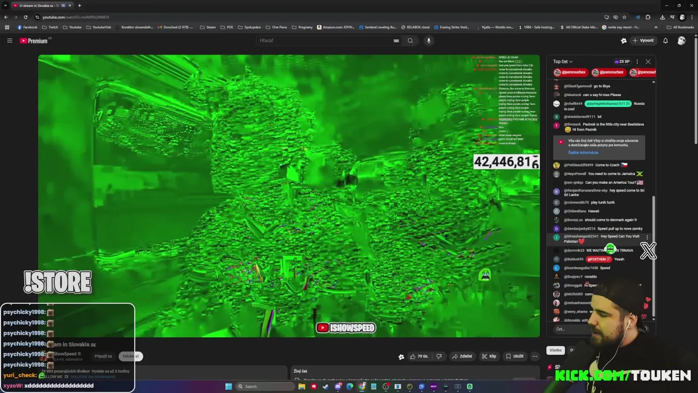Open Twitch bookmarks folder
The image size is (698, 393).
[x=50, y=27]
